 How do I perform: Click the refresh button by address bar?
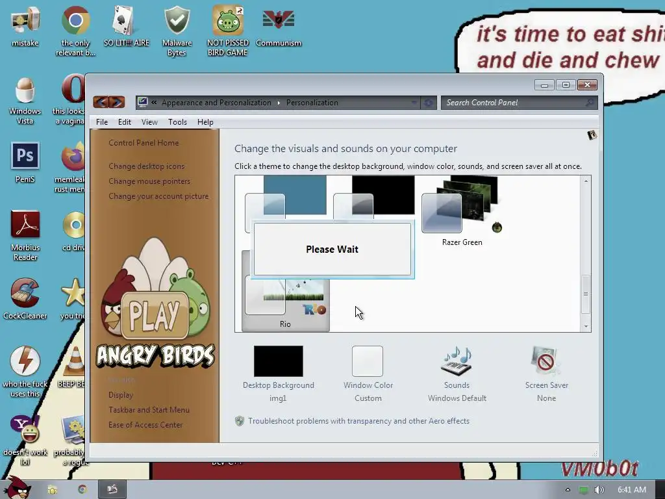tap(429, 103)
